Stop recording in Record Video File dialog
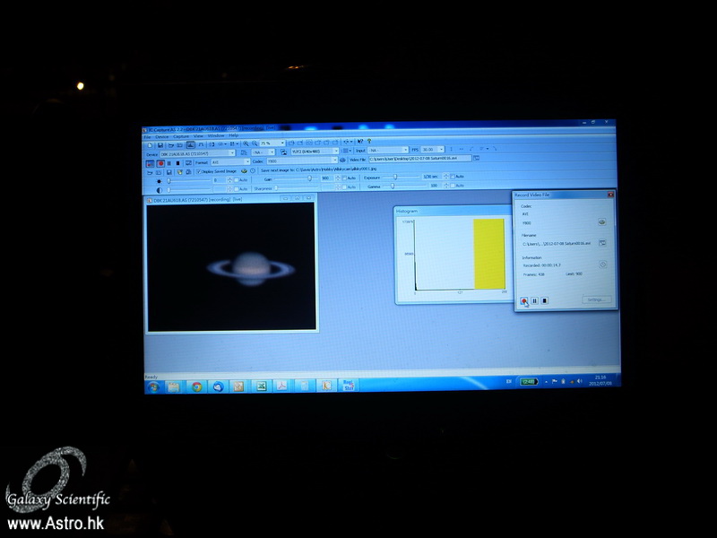Viewport: 717px width, 538px height. click(x=544, y=301)
